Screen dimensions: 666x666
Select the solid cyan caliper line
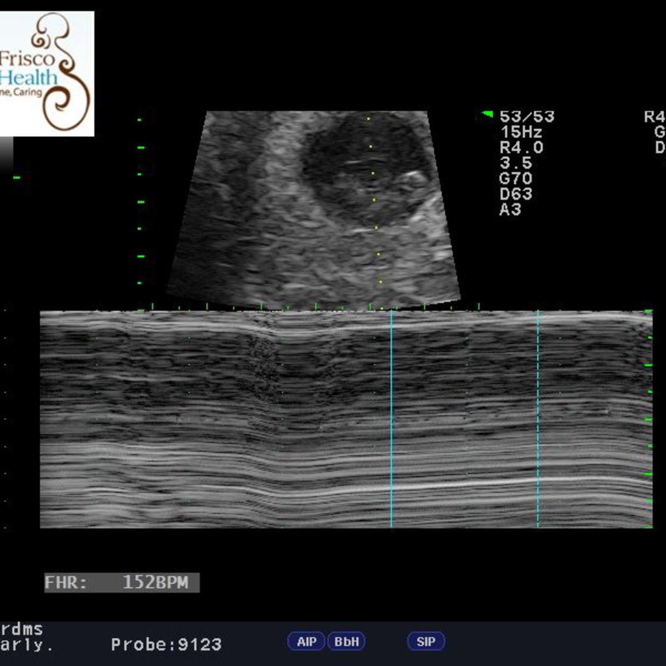coord(391,419)
